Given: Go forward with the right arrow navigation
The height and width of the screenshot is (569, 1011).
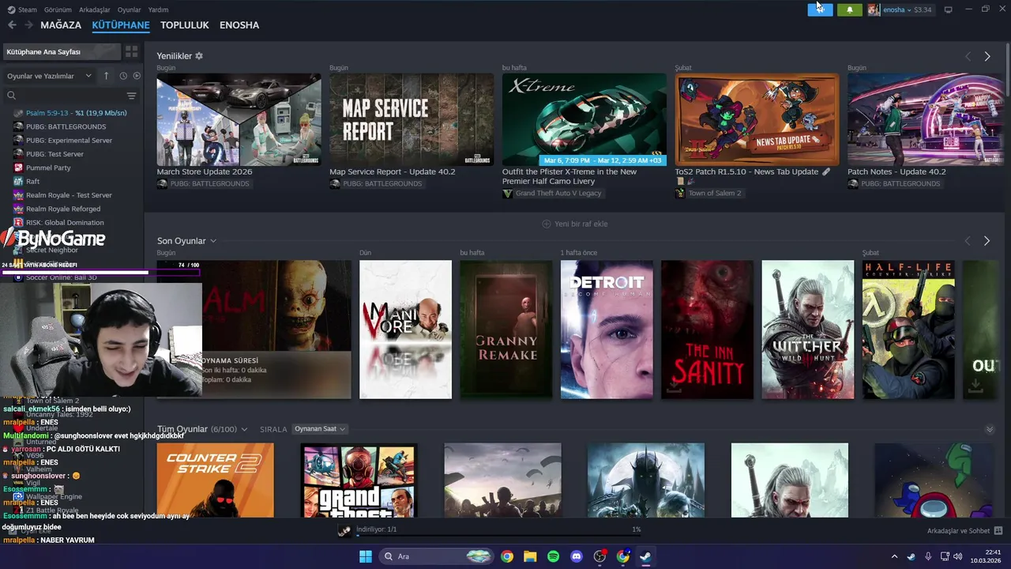Looking at the screenshot, I should (28, 25).
